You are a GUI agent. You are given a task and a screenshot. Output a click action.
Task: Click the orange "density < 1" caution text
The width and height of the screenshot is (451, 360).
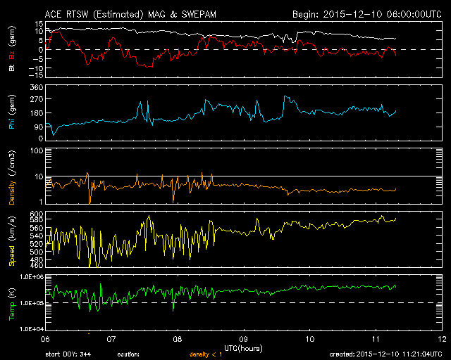click(206, 354)
